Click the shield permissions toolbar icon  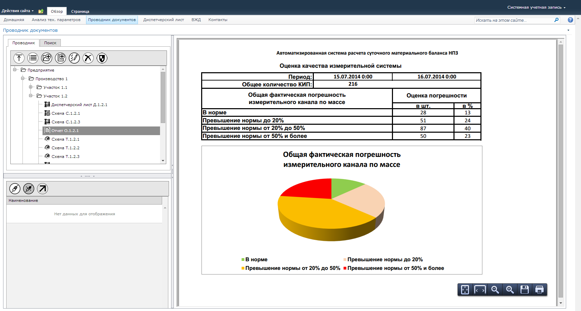click(x=102, y=58)
